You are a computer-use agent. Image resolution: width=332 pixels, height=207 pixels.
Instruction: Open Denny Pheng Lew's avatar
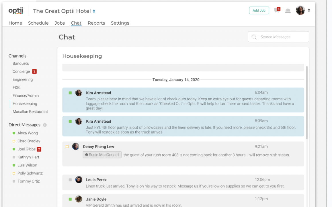76,146
